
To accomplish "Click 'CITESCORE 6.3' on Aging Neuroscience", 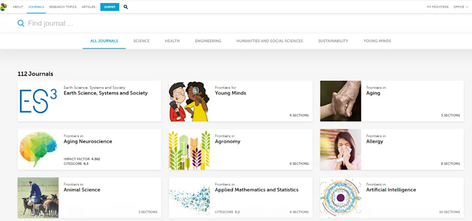I will pyautogui.click(x=76, y=164).
